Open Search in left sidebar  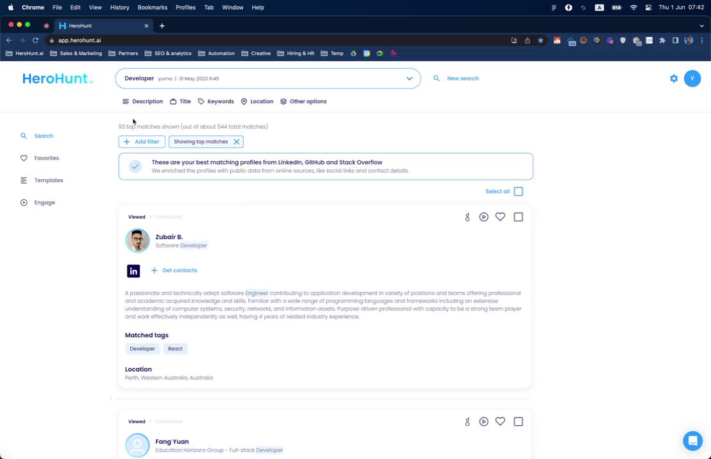coord(37,136)
